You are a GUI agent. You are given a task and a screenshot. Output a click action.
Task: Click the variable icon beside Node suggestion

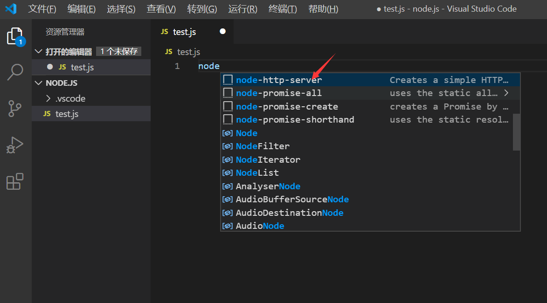[228, 133]
